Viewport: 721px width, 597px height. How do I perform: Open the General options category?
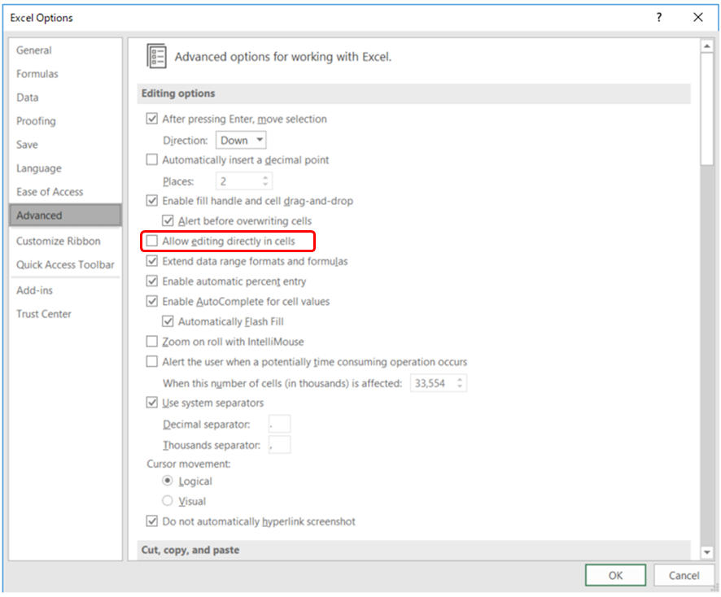[34, 50]
